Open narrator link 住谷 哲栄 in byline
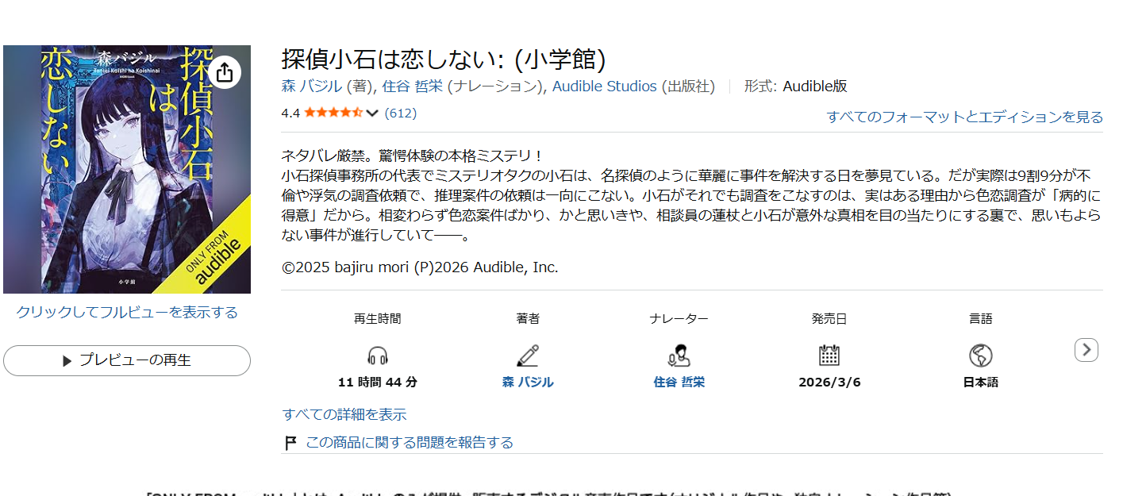 412,86
